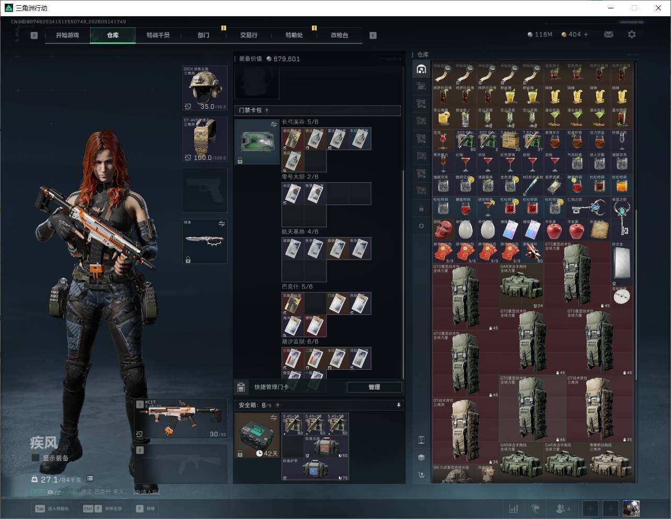Select the empty secondary weapon slot 2
This screenshot has height=519, width=671.
pyautogui.click(x=182, y=465)
